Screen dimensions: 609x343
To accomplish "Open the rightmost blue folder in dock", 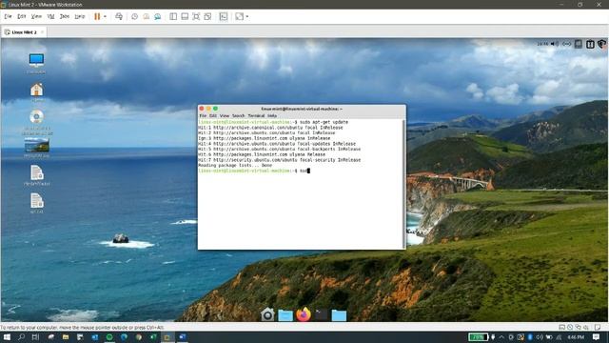I will pos(339,314).
